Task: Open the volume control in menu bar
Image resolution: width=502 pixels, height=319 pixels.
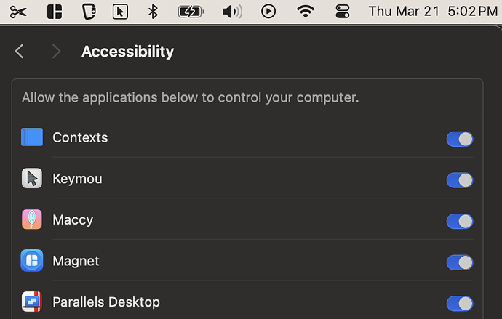Action: [231, 12]
